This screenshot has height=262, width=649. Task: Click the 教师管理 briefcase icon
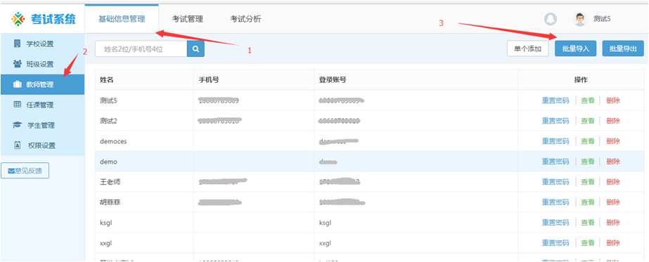click(x=17, y=85)
